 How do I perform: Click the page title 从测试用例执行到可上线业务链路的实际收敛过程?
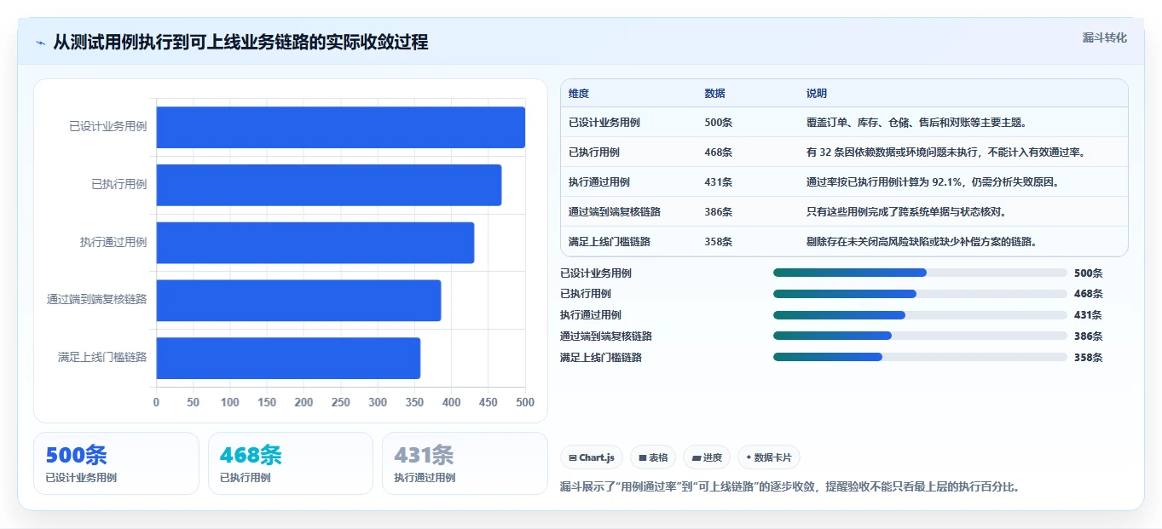[240, 43]
